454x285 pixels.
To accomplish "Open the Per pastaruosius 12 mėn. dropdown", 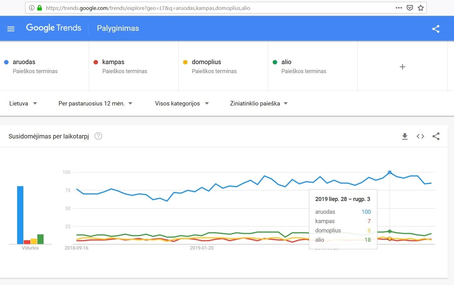I will tap(96, 104).
